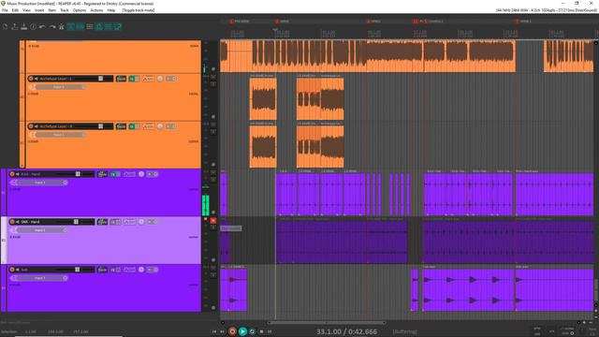Image resolution: width=599 pixels, height=337 pixels.
Task: Click the transport Play button
Action: [x=242, y=331]
